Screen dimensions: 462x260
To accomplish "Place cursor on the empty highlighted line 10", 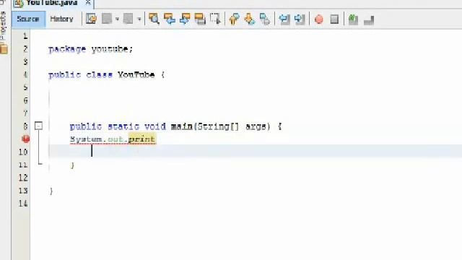I will 255,151.
